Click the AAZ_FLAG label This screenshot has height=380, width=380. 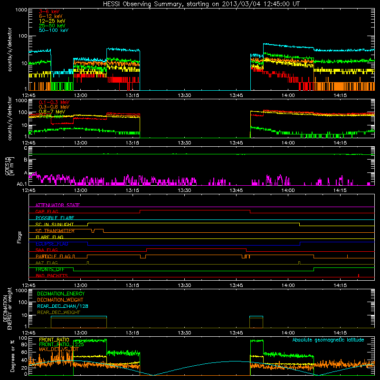pos(47,263)
